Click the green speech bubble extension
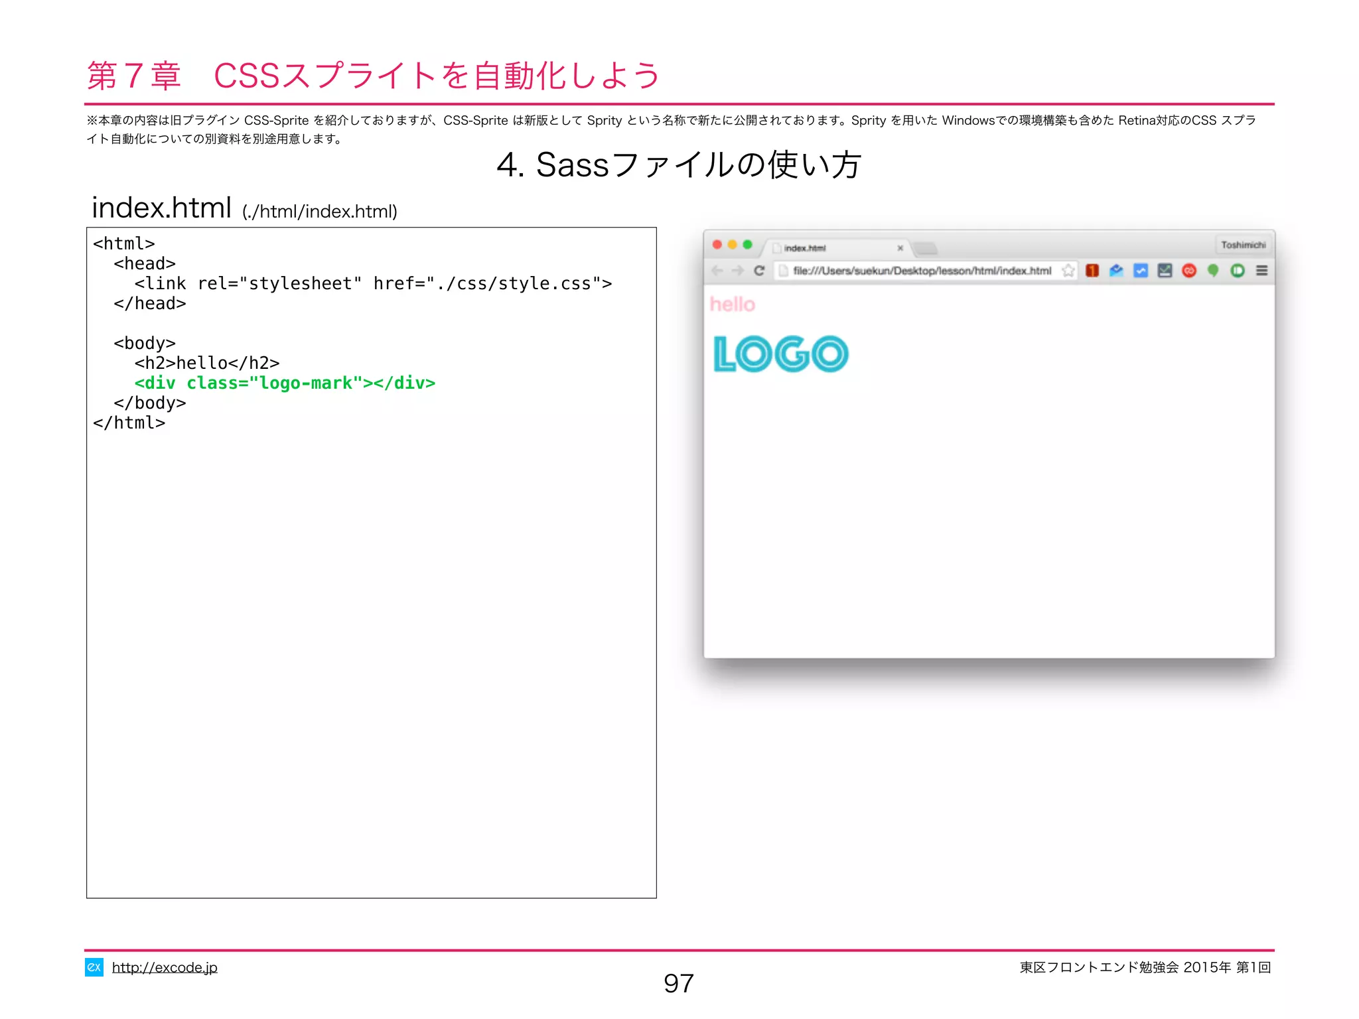This screenshot has width=1359, height=1019. coord(1213,271)
